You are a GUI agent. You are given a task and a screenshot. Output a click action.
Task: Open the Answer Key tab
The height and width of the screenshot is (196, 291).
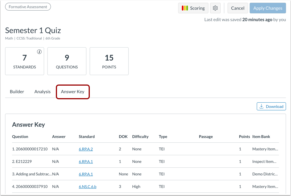point(73,91)
